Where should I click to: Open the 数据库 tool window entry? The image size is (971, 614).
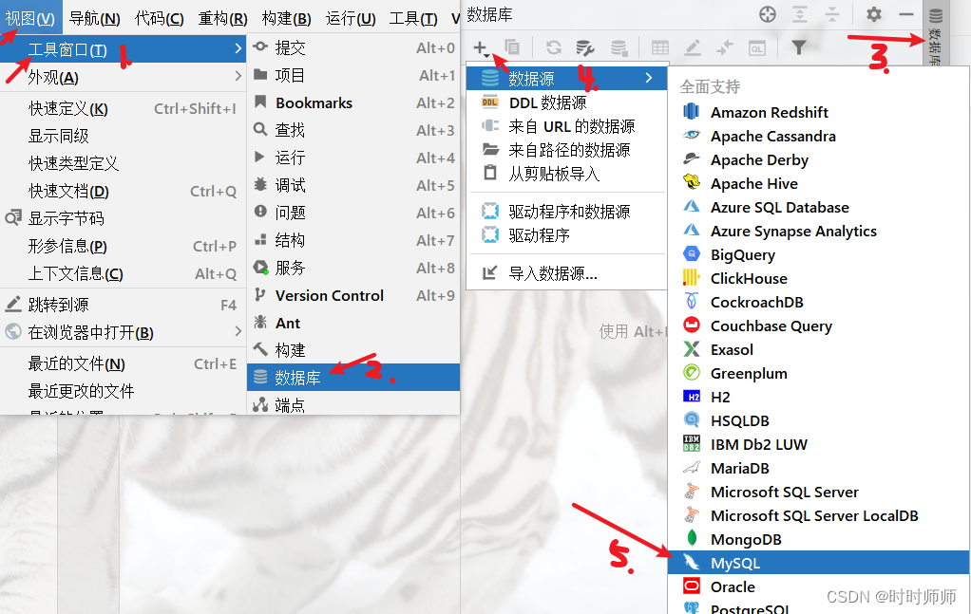tap(353, 377)
